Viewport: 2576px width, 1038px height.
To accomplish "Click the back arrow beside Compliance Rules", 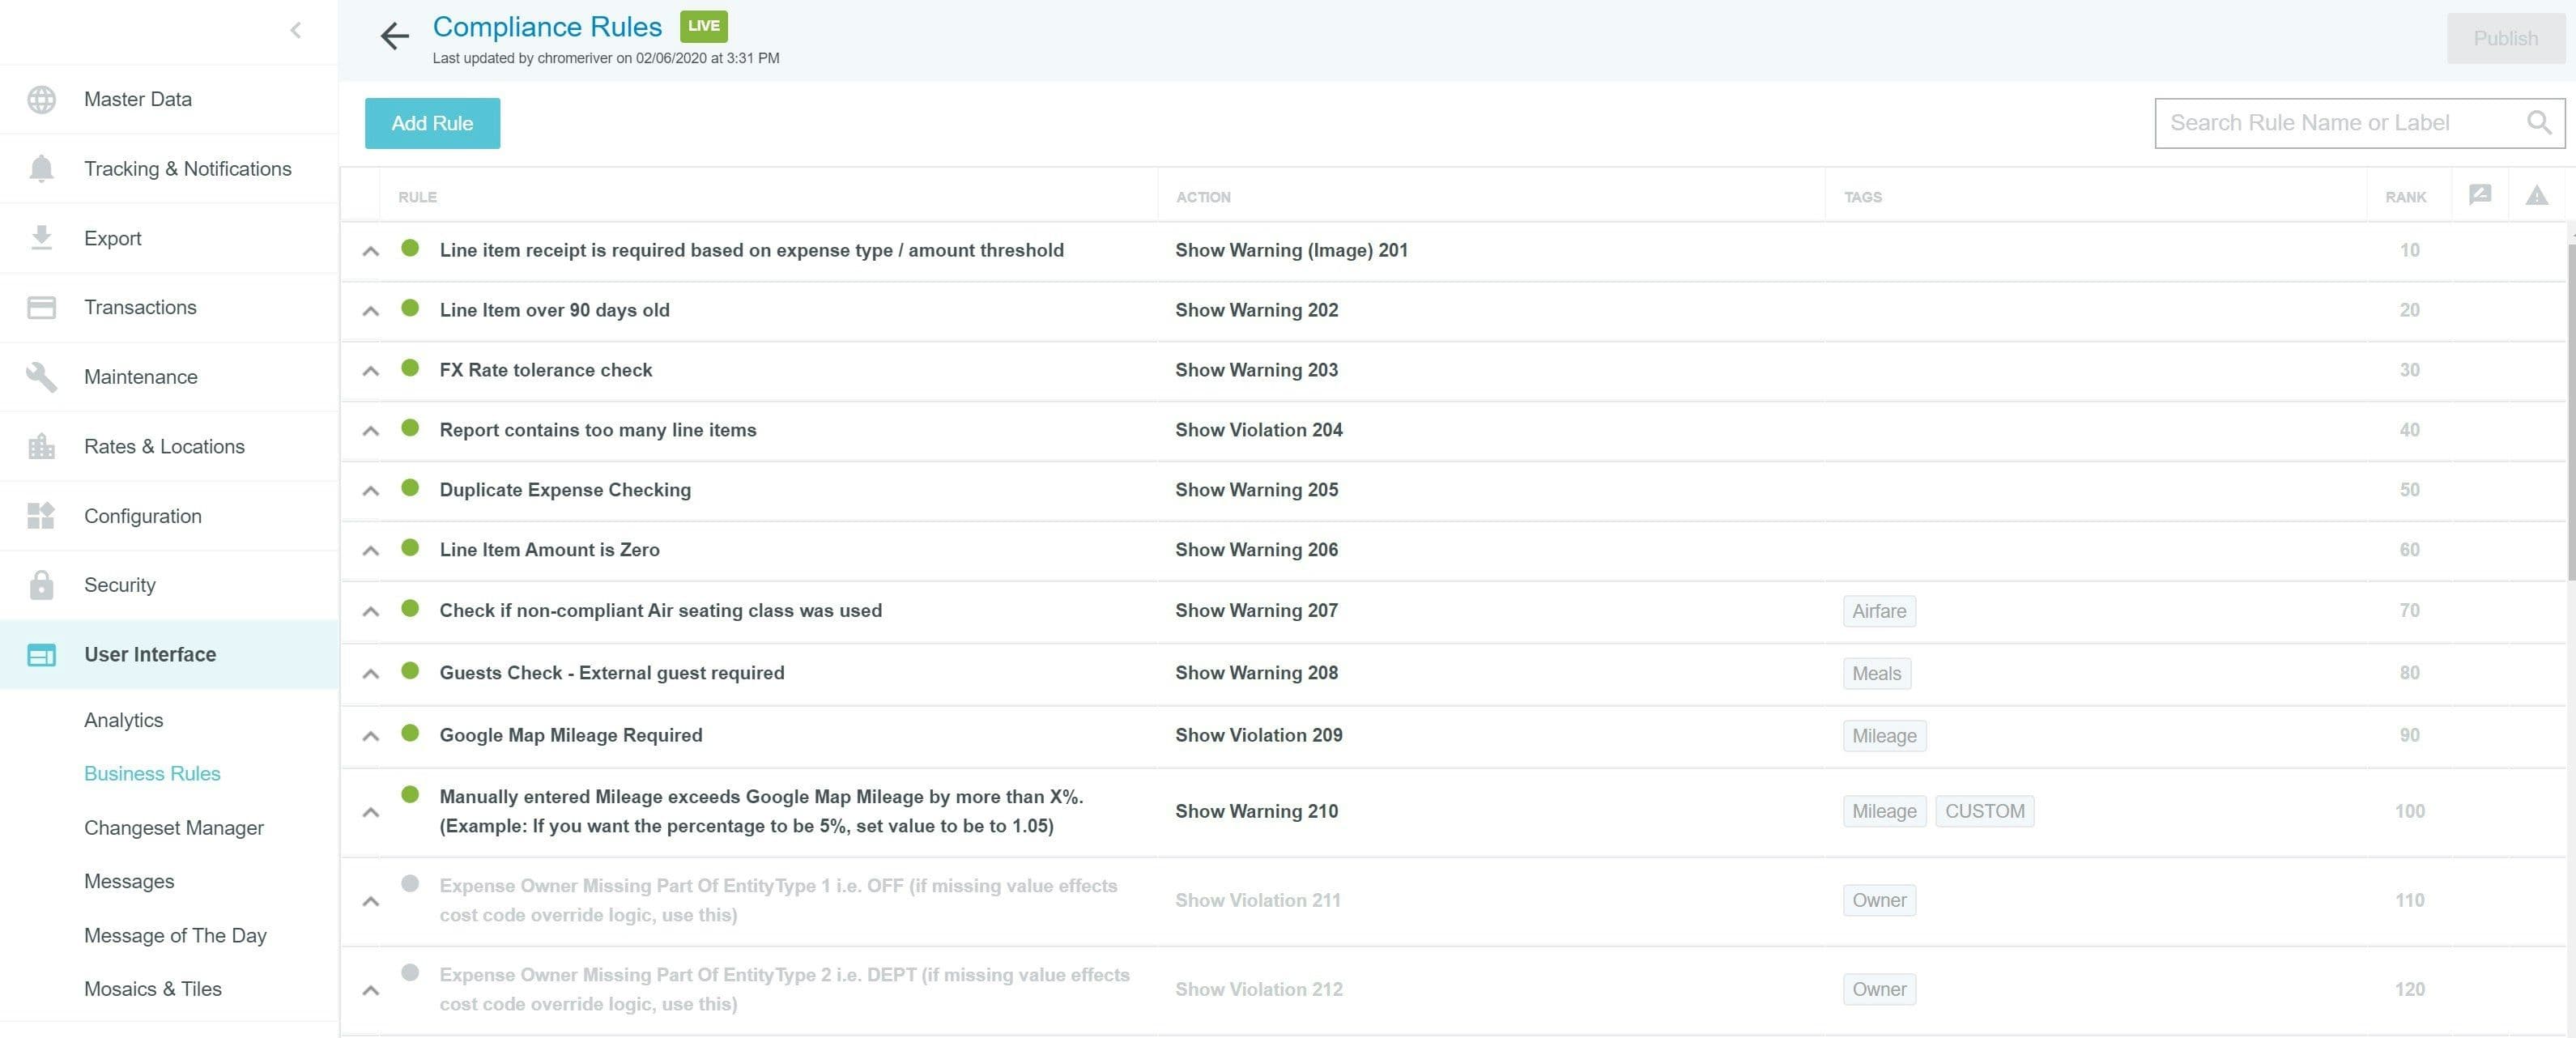I will pos(394,37).
